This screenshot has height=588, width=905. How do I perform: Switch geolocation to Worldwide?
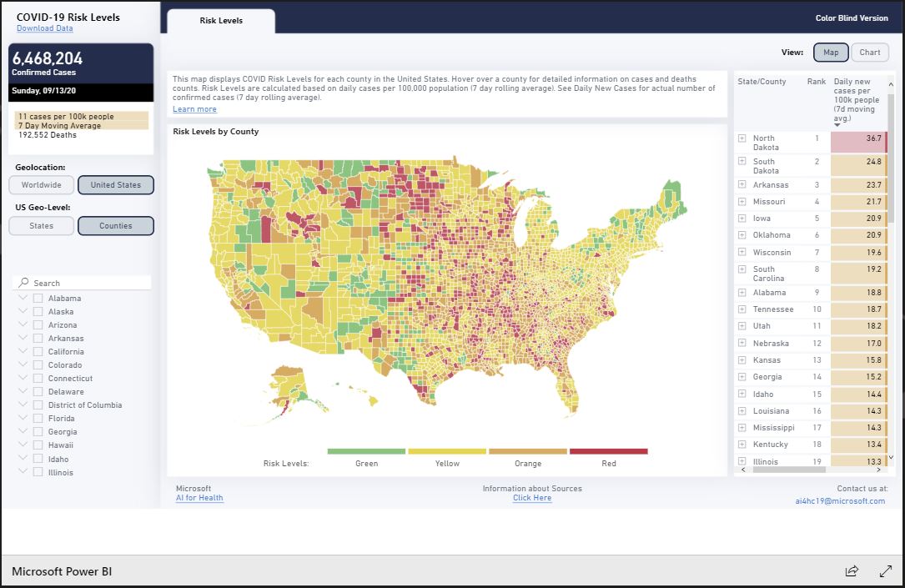(41, 184)
